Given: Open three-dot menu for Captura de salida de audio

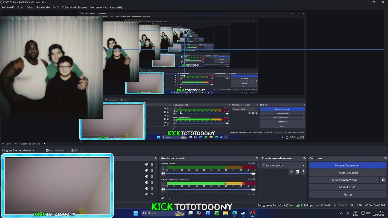Looking at the screenshot, I should tap(163, 184).
